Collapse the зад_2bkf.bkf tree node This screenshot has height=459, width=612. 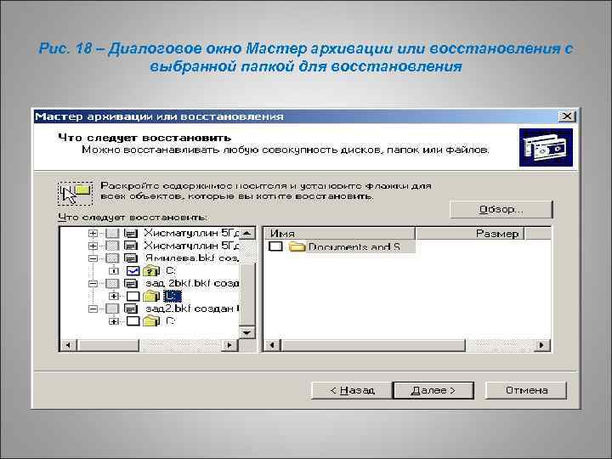[93, 284]
